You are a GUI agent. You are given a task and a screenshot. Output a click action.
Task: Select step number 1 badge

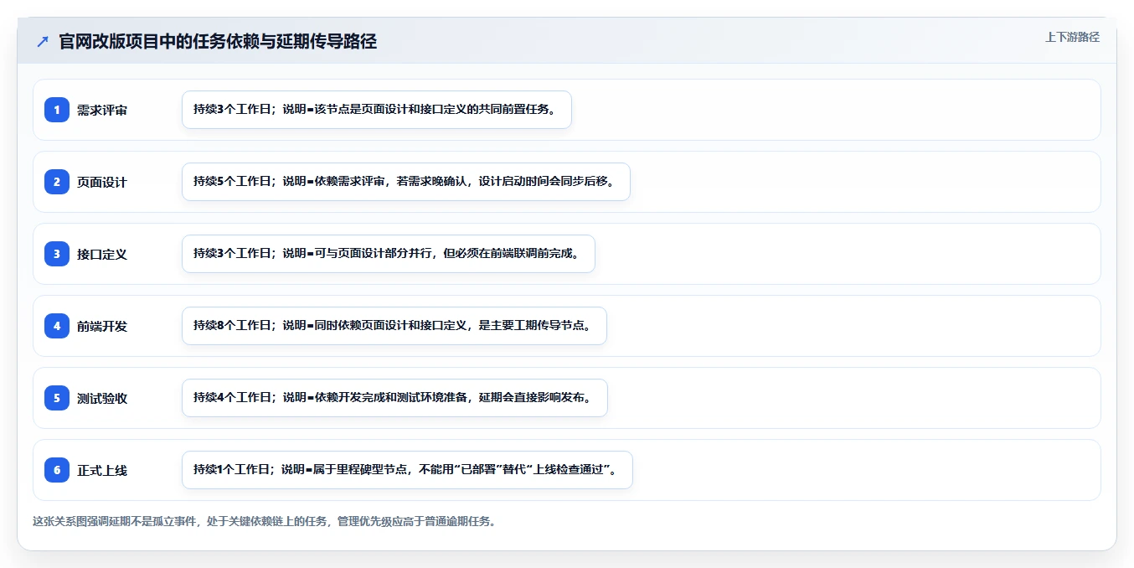click(x=57, y=110)
